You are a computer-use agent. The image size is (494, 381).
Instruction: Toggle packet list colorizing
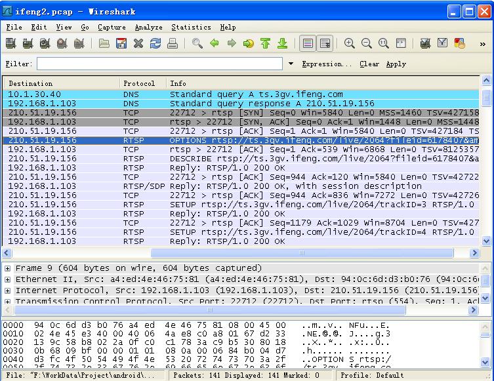pos(308,44)
